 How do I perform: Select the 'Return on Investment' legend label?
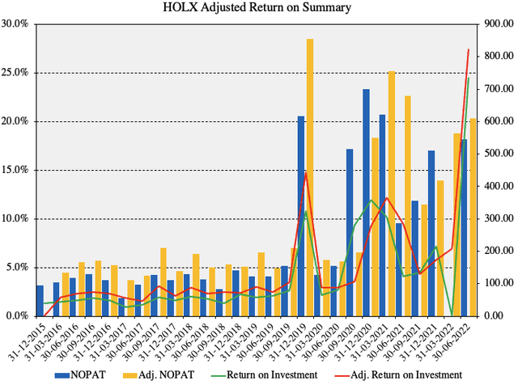coord(272,375)
